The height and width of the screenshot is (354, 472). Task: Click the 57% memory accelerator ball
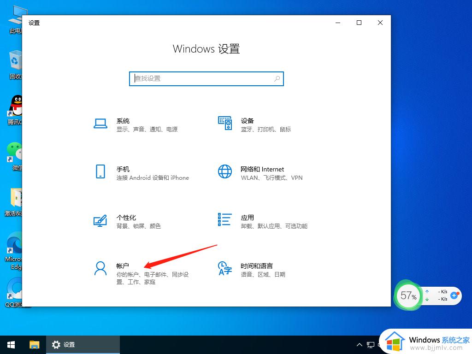(408, 295)
